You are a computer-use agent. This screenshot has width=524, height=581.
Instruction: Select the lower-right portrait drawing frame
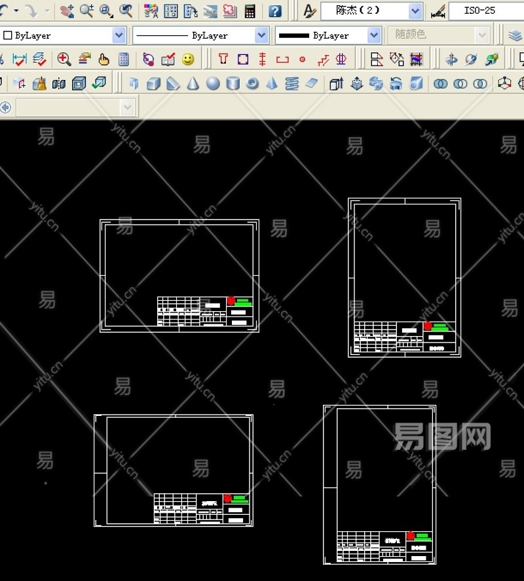coord(379,485)
